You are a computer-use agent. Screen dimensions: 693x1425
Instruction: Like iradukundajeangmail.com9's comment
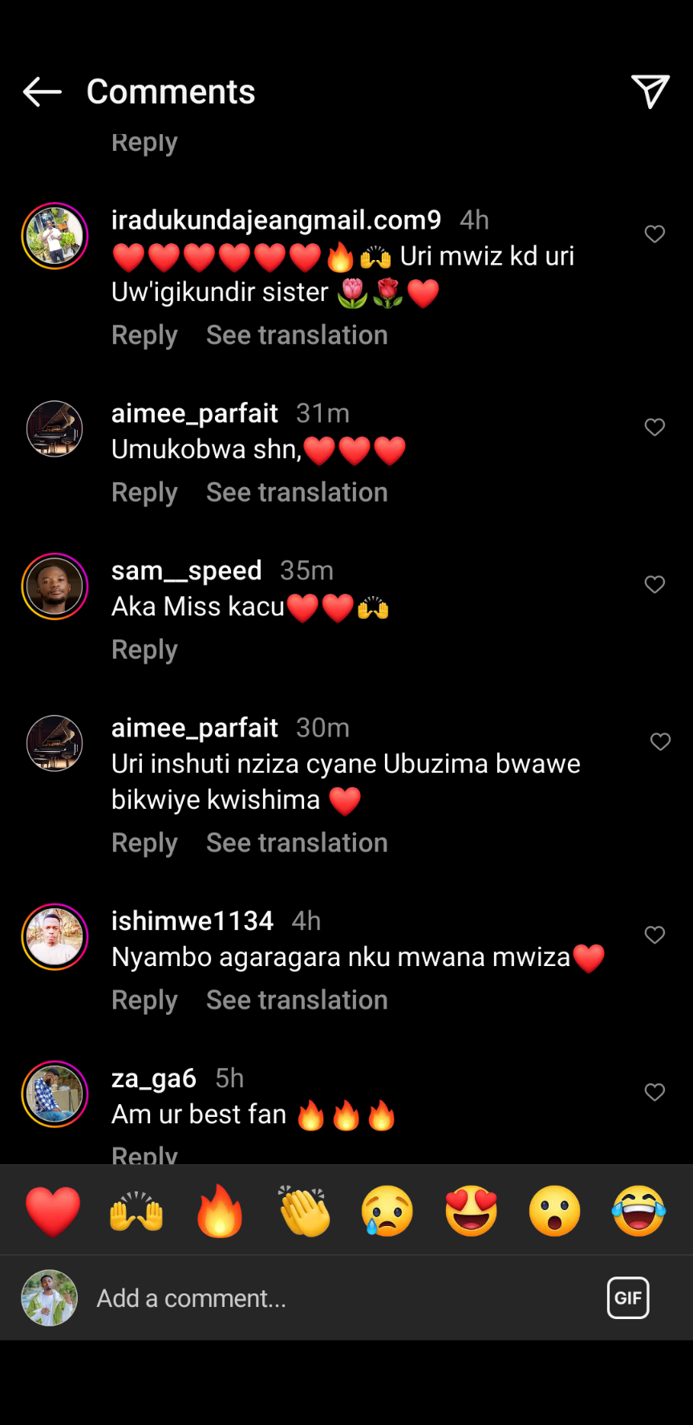tap(654, 233)
